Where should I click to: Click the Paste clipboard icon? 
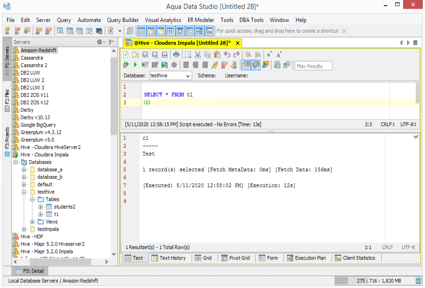click(217, 55)
